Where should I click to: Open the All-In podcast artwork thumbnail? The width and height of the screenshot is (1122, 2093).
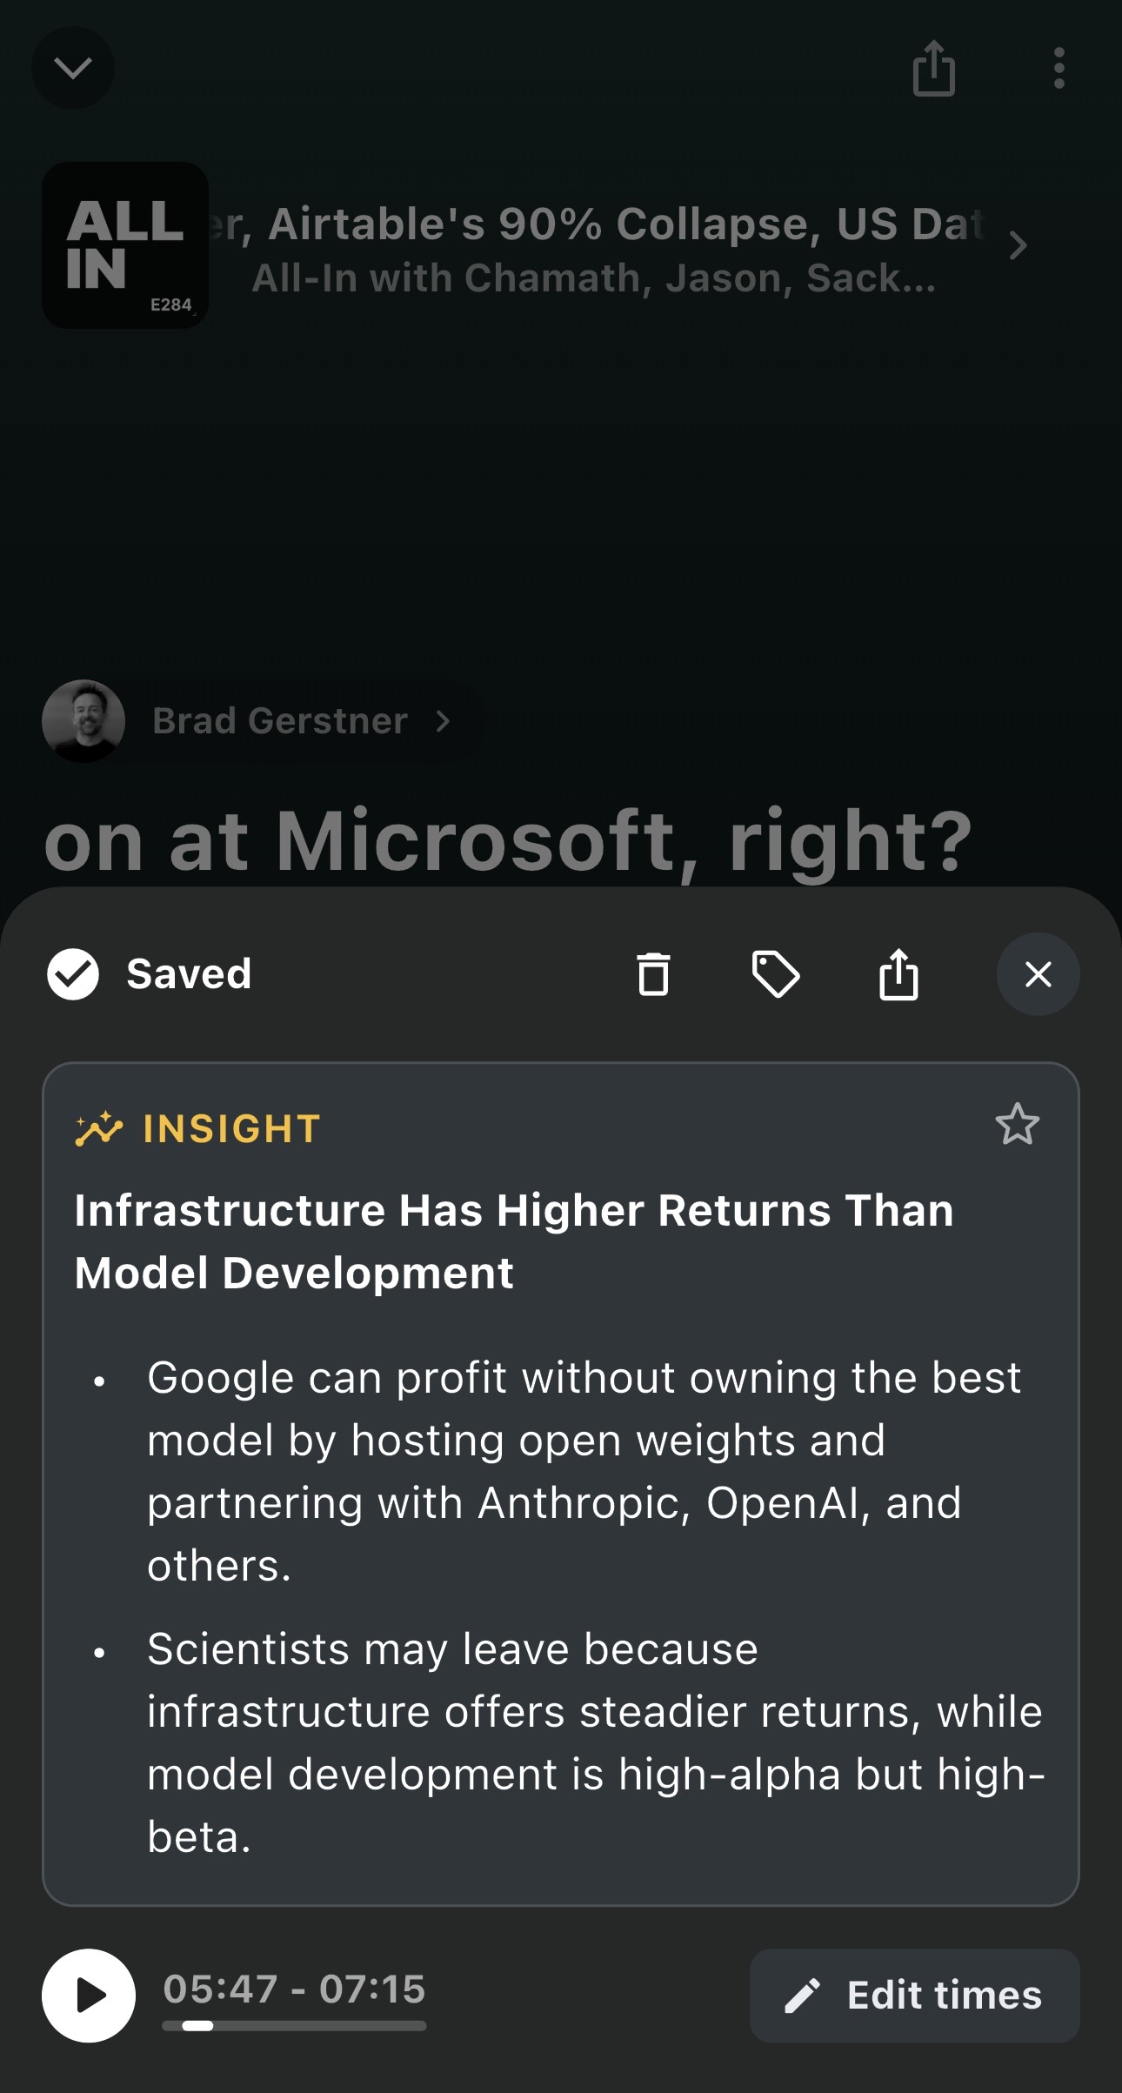[125, 245]
